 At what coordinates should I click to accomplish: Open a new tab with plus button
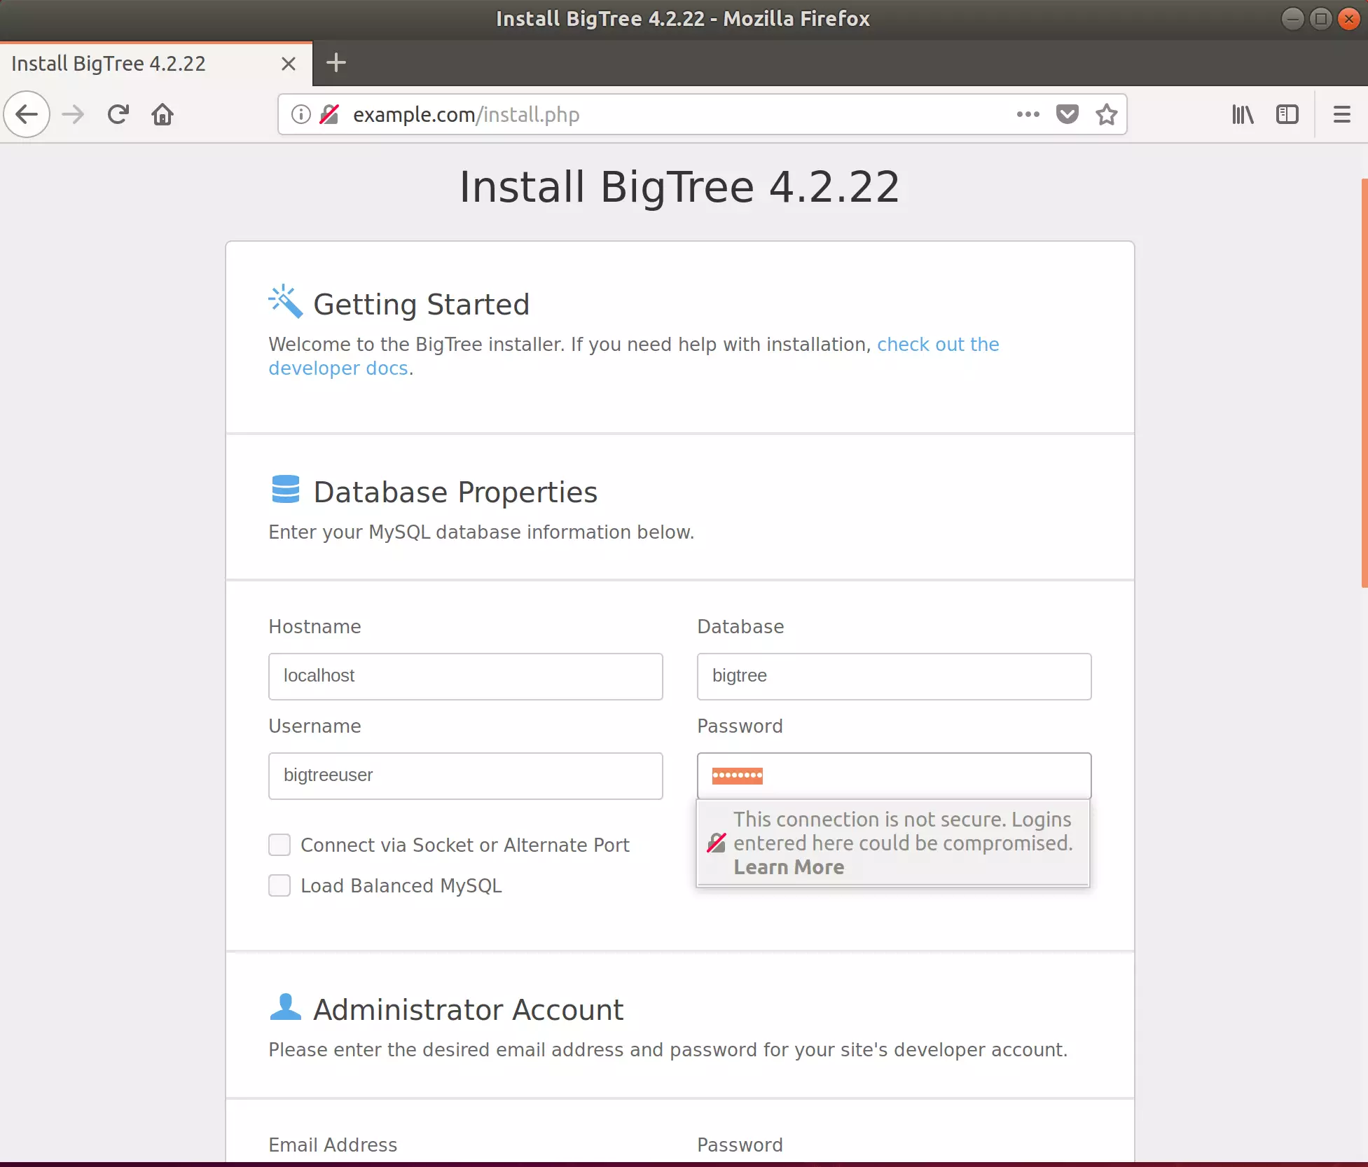(336, 63)
